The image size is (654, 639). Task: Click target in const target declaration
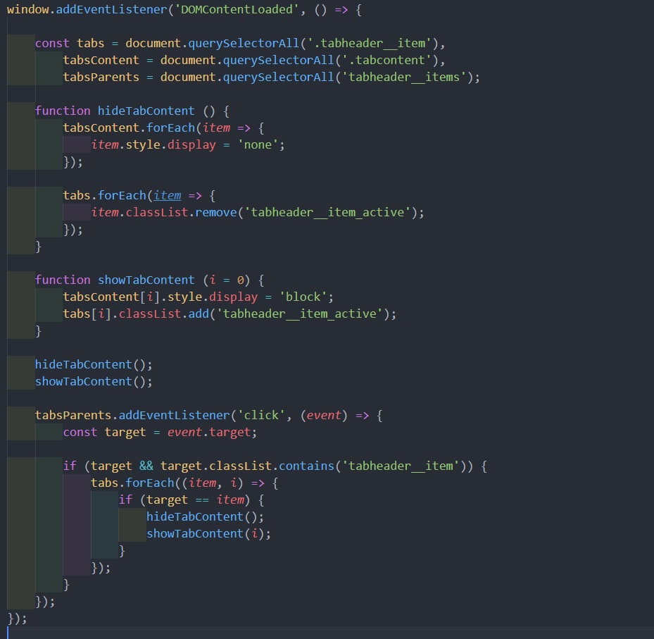[x=125, y=433]
